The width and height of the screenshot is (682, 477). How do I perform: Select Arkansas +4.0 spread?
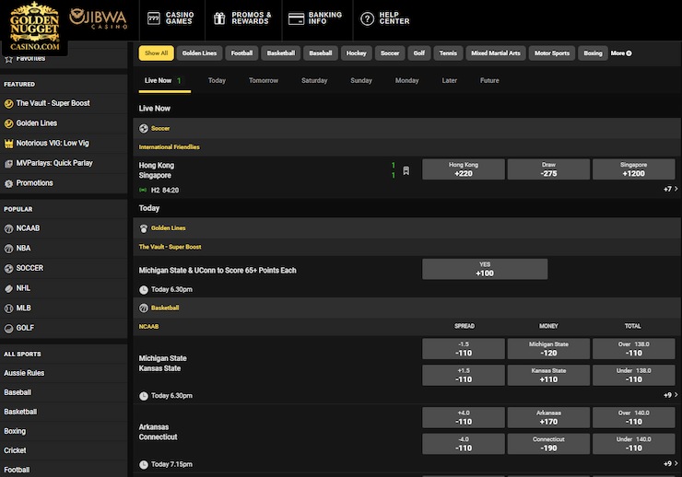pos(464,417)
